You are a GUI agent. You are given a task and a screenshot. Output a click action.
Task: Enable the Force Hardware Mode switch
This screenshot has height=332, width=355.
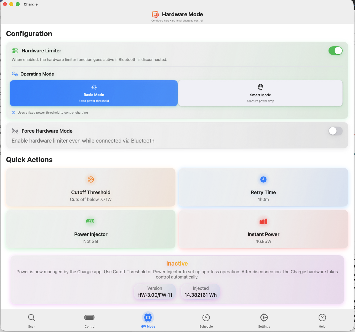[x=335, y=131]
